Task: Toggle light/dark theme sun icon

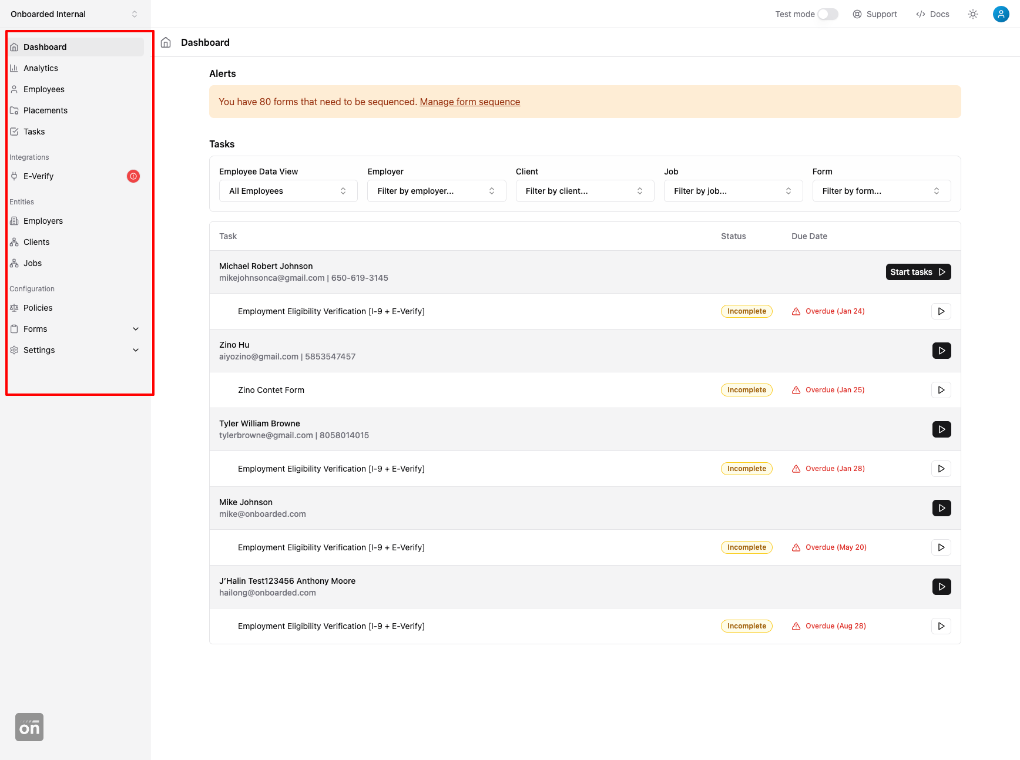Action: (973, 14)
